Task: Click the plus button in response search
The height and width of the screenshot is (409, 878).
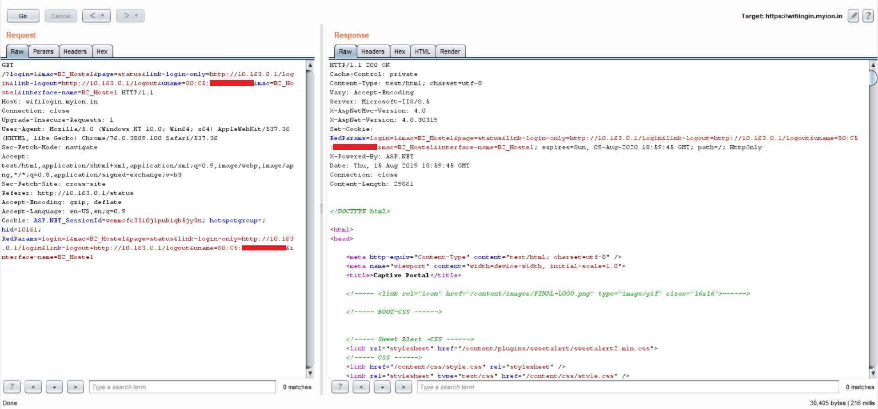Action: pos(382,387)
